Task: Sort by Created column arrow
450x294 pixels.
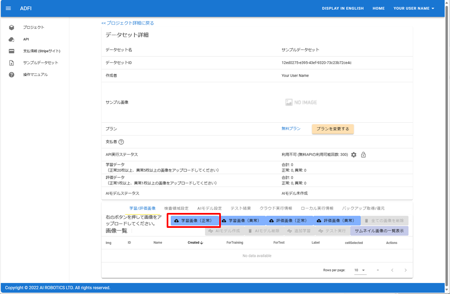Action: click(201, 243)
